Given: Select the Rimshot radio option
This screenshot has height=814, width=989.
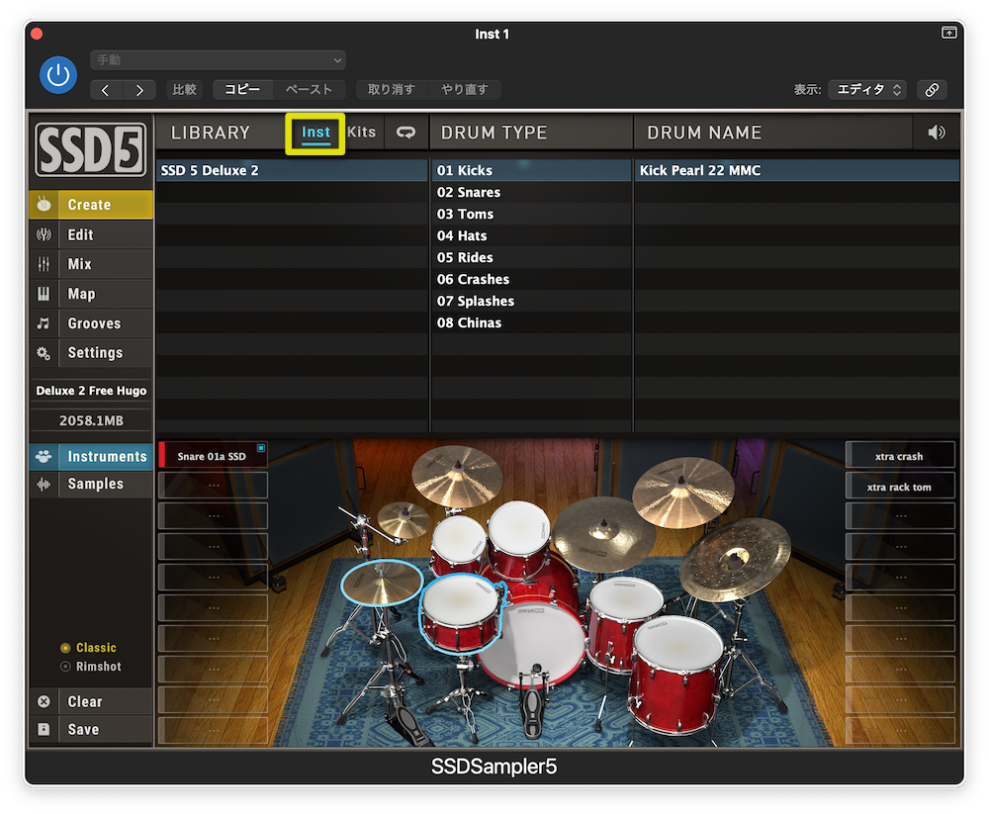Looking at the screenshot, I should point(91,667).
